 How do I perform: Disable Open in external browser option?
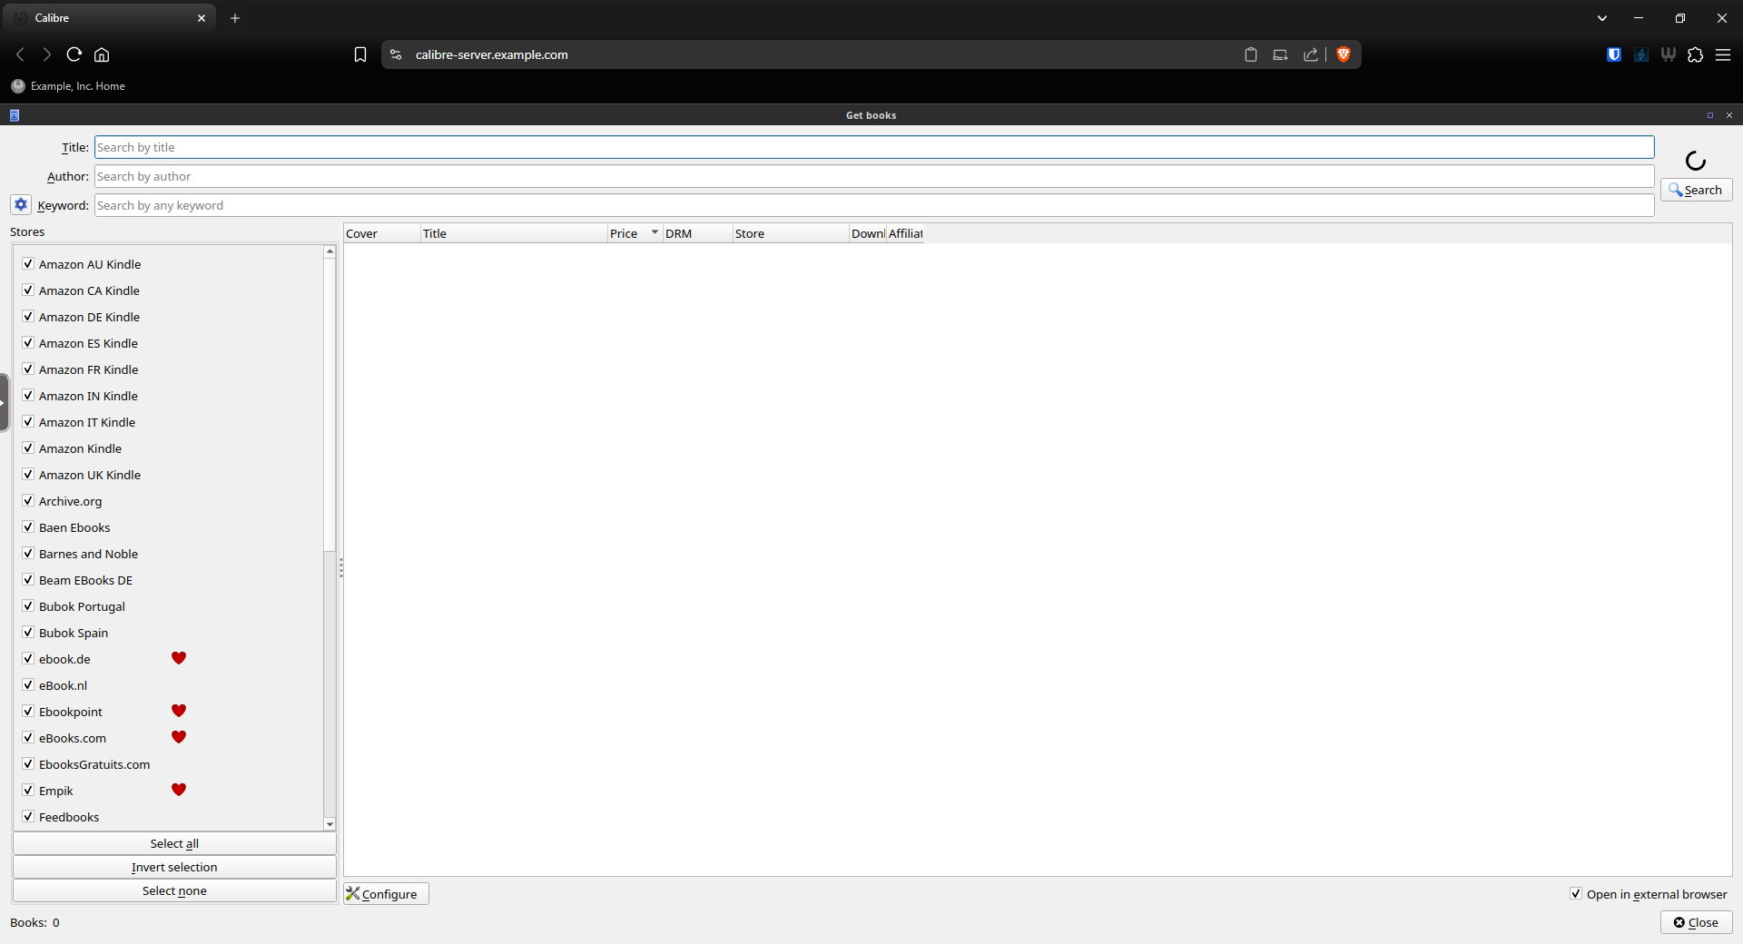pyautogui.click(x=1576, y=894)
